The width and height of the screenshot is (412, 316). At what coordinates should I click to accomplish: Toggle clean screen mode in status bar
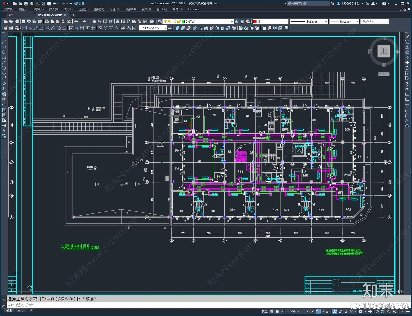coord(402,311)
